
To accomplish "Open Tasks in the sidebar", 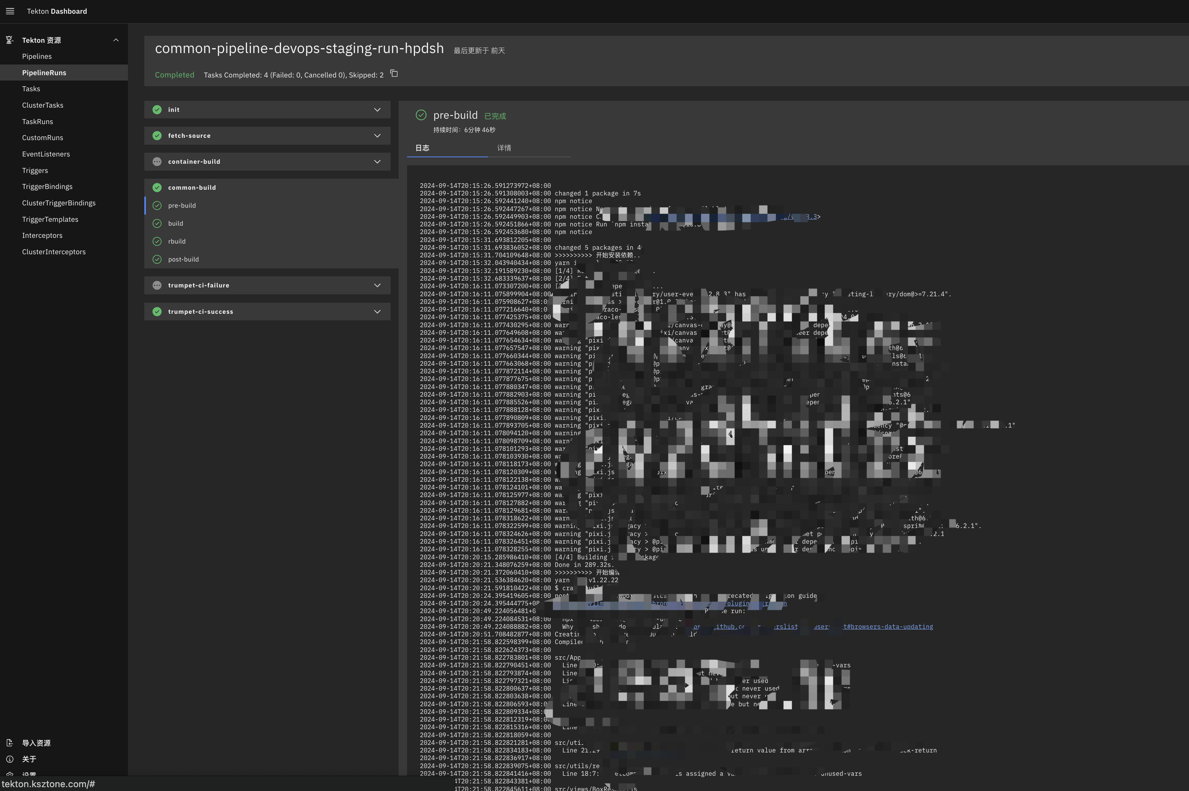I will [64, 89].
